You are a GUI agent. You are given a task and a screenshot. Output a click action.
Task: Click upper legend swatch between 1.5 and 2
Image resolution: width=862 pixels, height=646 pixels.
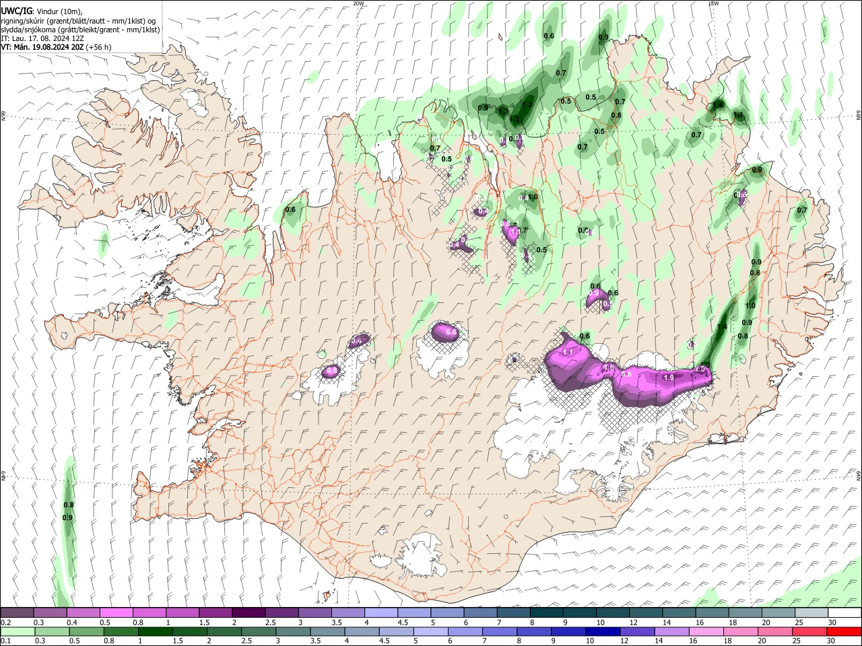tap(215, 613)
